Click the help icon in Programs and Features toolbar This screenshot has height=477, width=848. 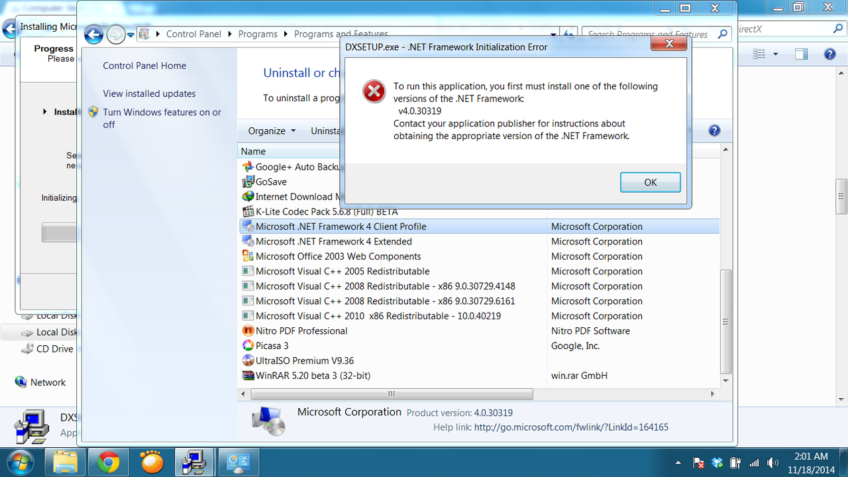coord(714,131)
